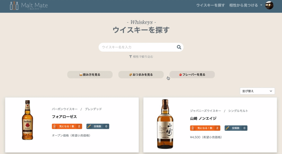Open the フォアローゼス whiskey title
This screenshot has width=282, height=154.
[64, 117]
